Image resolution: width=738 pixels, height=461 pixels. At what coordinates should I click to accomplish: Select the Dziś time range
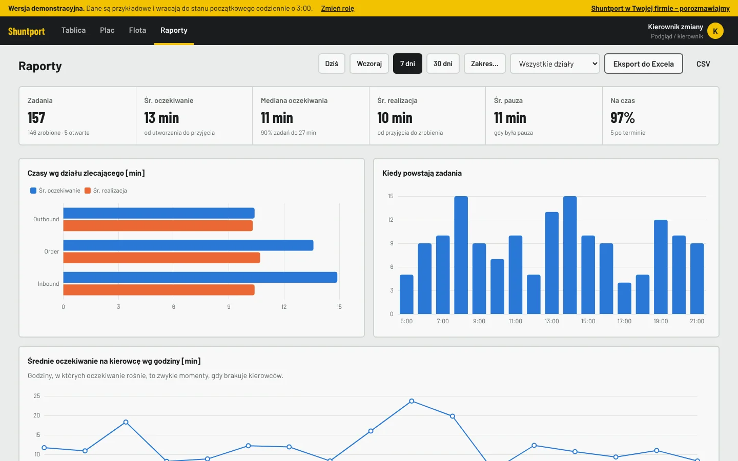[332, 64]
